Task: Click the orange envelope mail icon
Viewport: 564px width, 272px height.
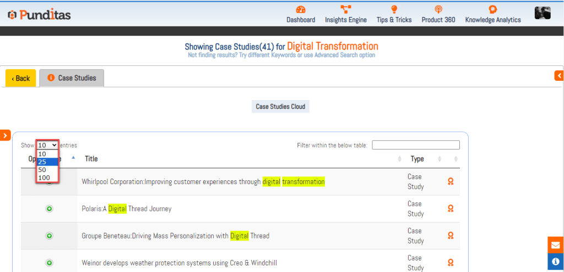Action: pos(555,245)
